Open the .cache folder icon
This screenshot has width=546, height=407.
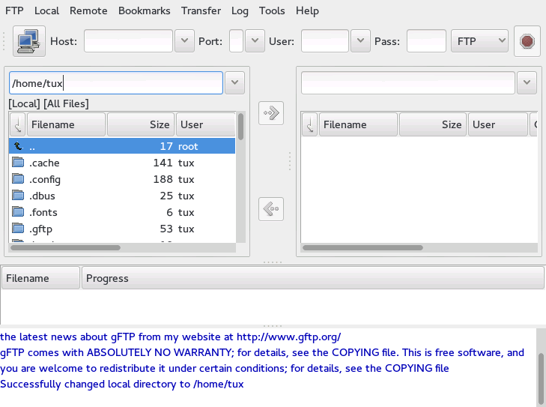pos(18,163)
